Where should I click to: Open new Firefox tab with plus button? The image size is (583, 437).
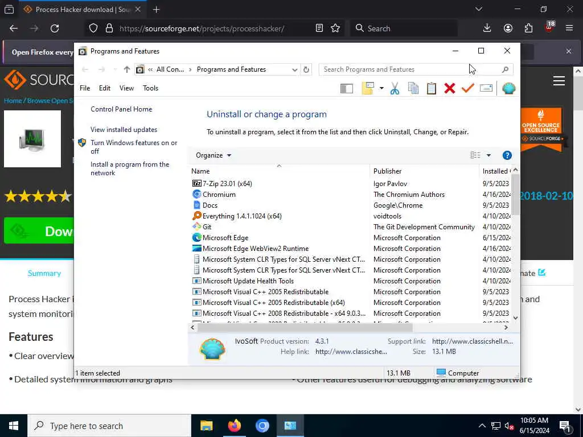pos(156,10)
